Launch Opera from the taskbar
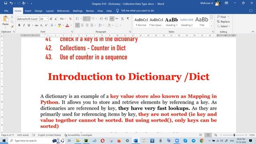Image resolution: width=256 pixels, height=144 pixels. pyautogui.click(x=102, y=140)
